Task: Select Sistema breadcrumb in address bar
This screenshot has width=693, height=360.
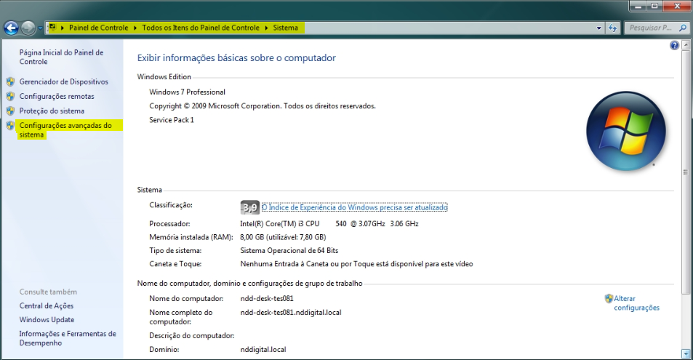Action: click(286, 28)
